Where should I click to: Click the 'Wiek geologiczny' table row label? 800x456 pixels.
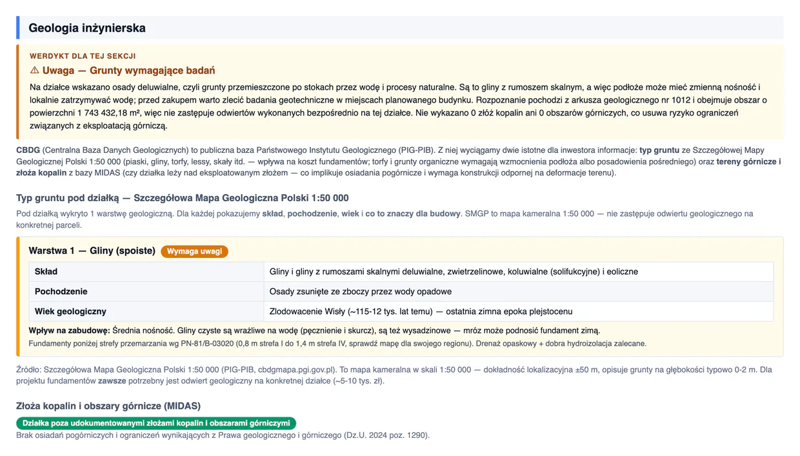click(x=70, y=312)
